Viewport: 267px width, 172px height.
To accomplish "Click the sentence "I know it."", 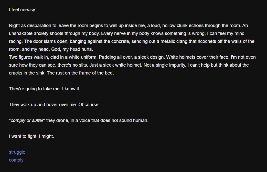I will [71, 89].
